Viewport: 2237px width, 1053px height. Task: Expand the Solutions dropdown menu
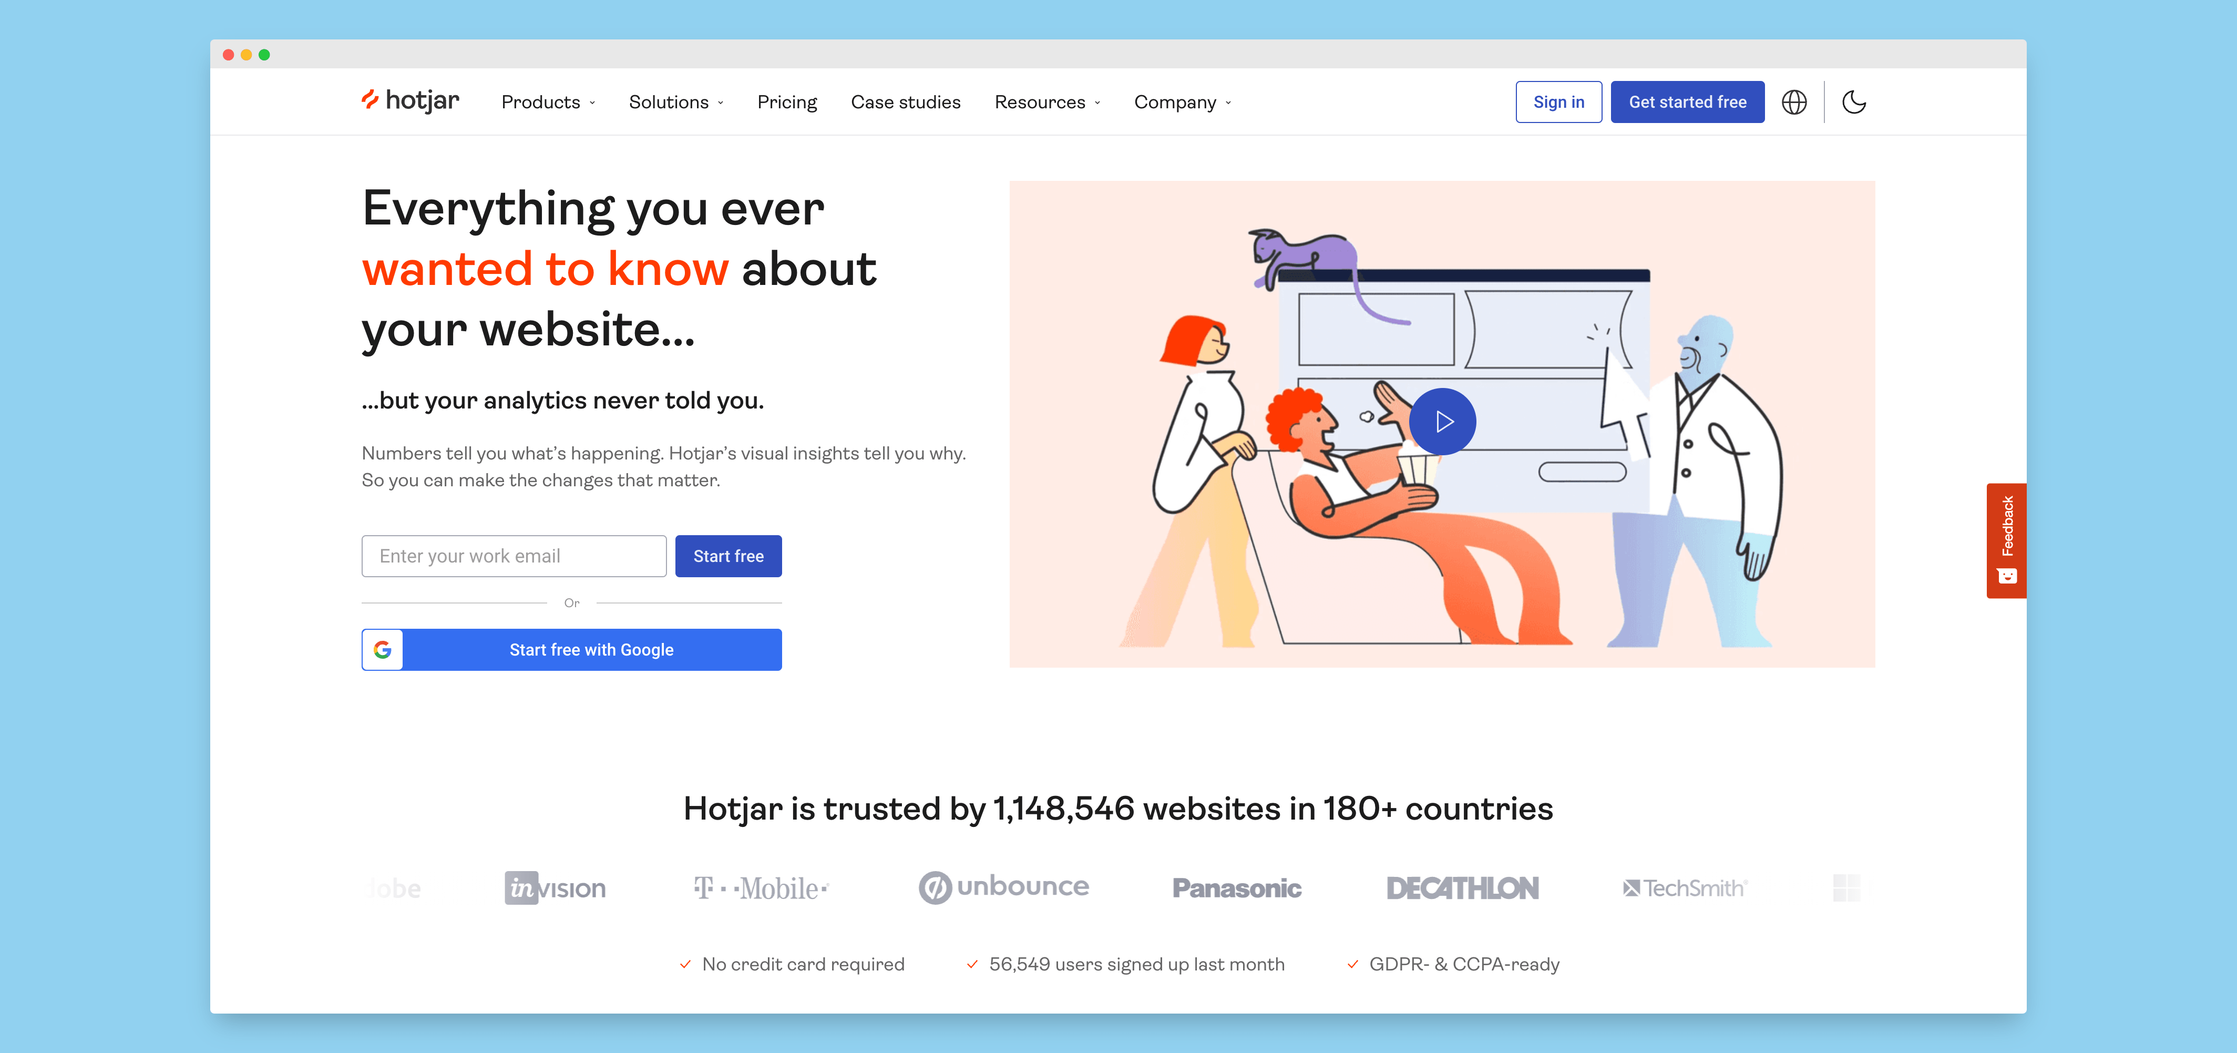pyautogui.click(x=675, y=103)
